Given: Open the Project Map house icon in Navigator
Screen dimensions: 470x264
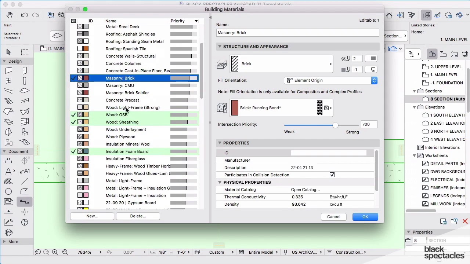Looking at the screenshot, I should [x=432, y=54].
